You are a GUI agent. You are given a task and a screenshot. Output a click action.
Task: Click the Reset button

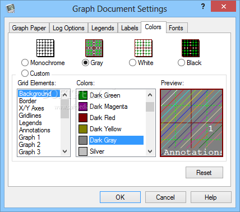tap(204, 172)
